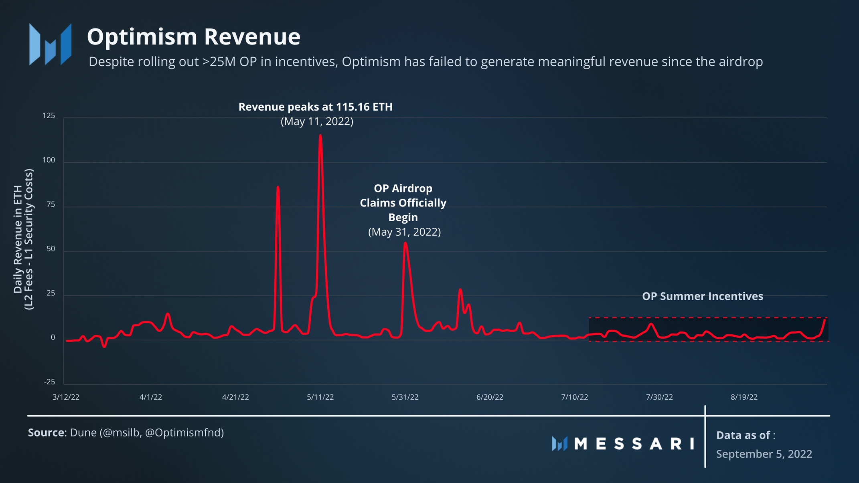Click the OP Airdrop Claims Officially Begin label
859x483 pixels.
point(403,203)
